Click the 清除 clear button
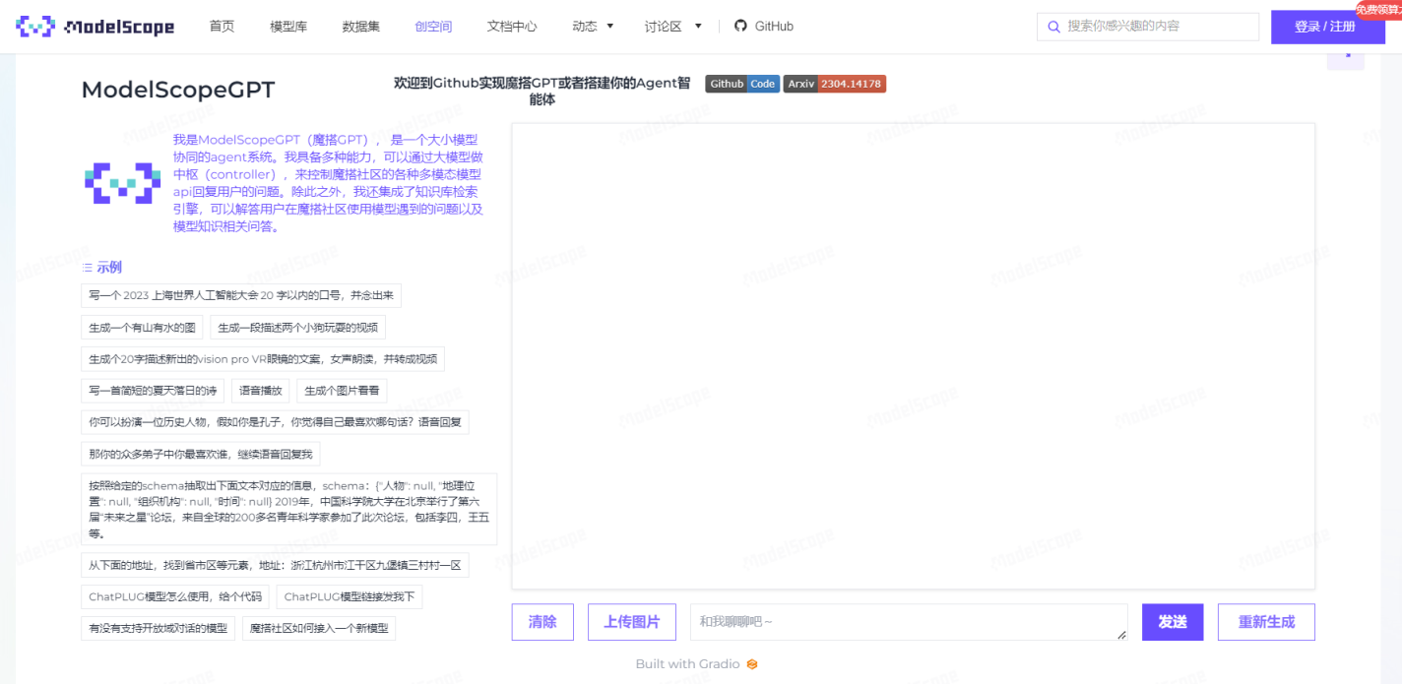 coord(542,622)
